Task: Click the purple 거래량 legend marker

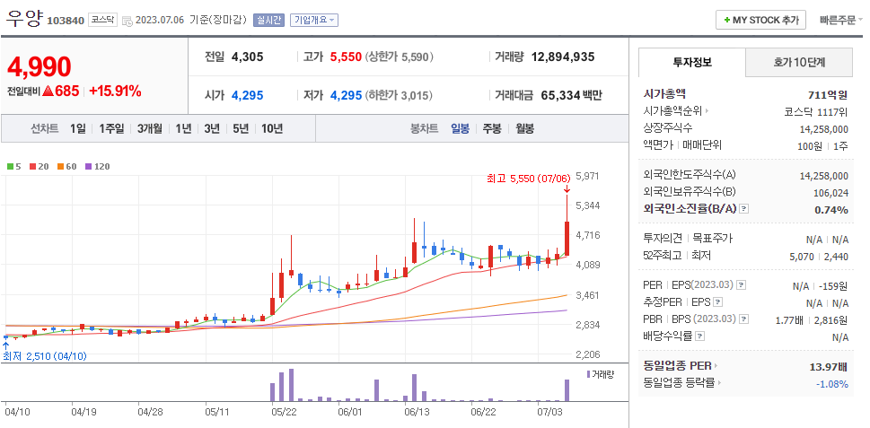Action: [x=588, y=374]
